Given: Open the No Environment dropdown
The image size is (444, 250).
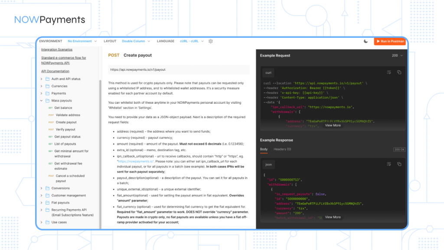Looking at the screenshot, I should (82, 41).
